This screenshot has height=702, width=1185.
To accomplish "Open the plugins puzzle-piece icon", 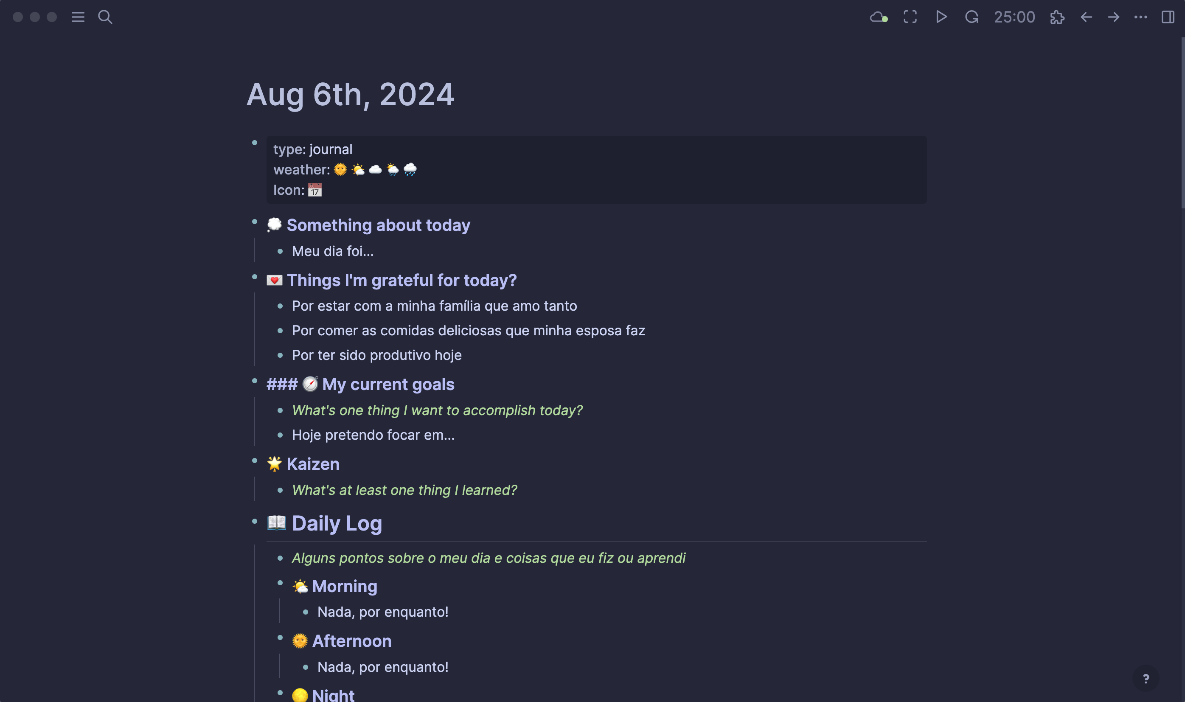I will [x=1057, y=17].
